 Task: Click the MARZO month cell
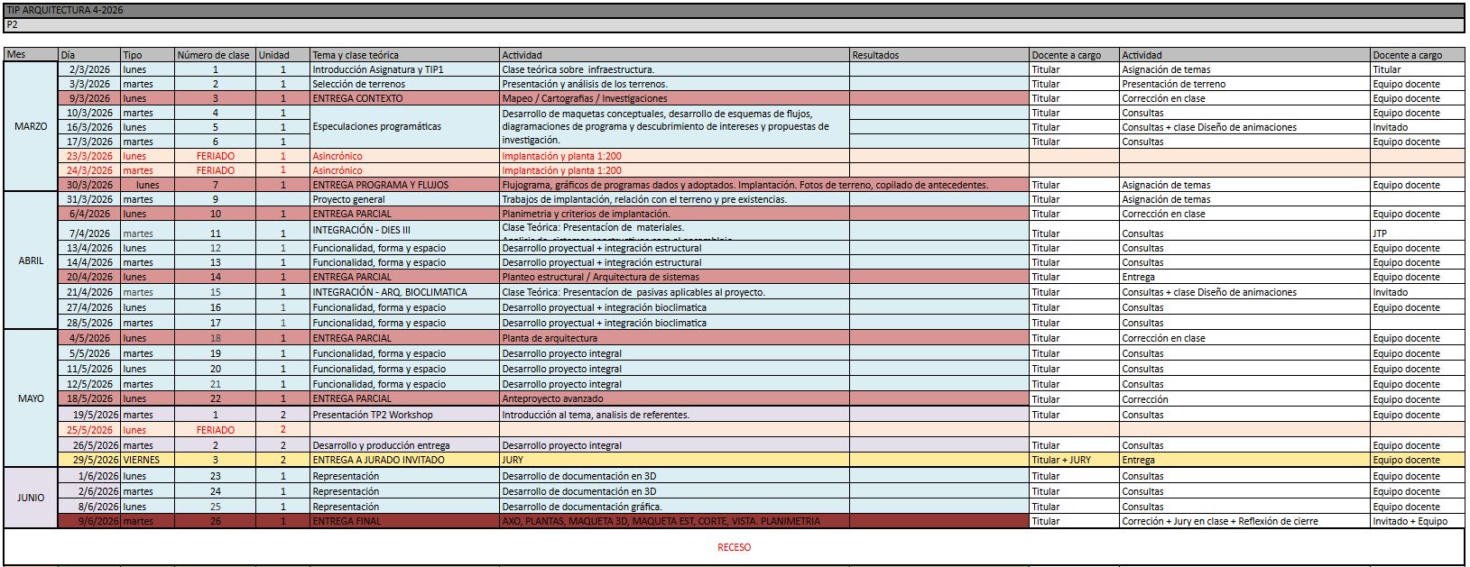[x=31, y=127]
